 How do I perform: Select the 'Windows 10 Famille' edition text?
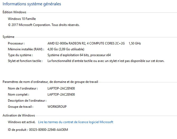click(x=22, y=19)
